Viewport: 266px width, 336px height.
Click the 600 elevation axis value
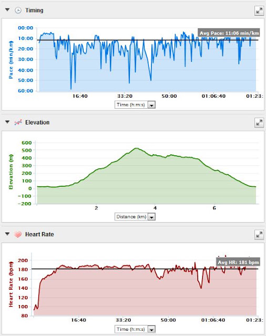[x=27, y=143]
